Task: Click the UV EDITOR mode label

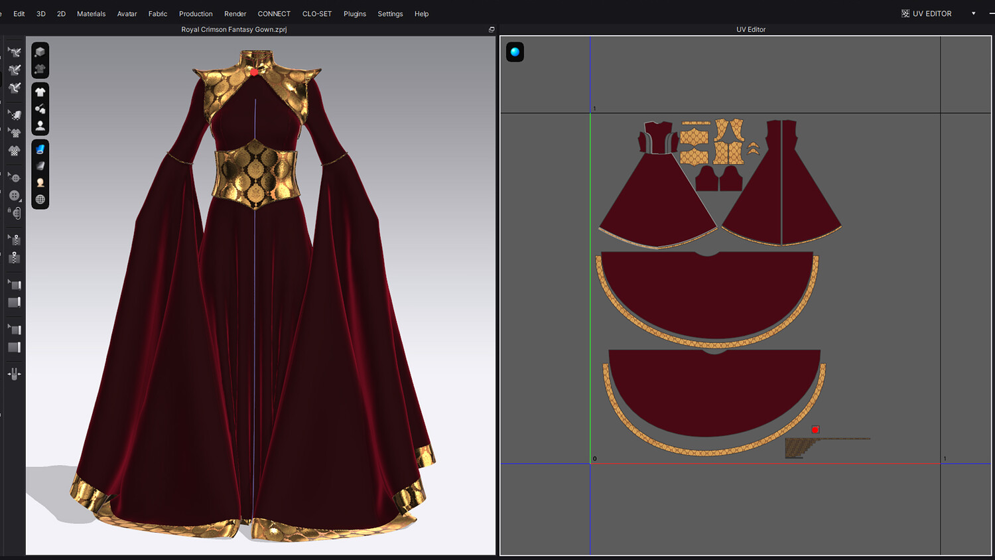Action: [932, 13]
